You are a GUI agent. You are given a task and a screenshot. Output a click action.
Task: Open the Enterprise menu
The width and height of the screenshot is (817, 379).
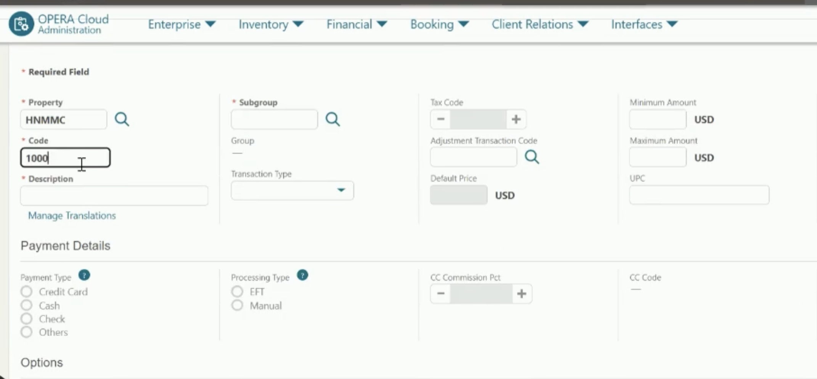pos(182,24)
